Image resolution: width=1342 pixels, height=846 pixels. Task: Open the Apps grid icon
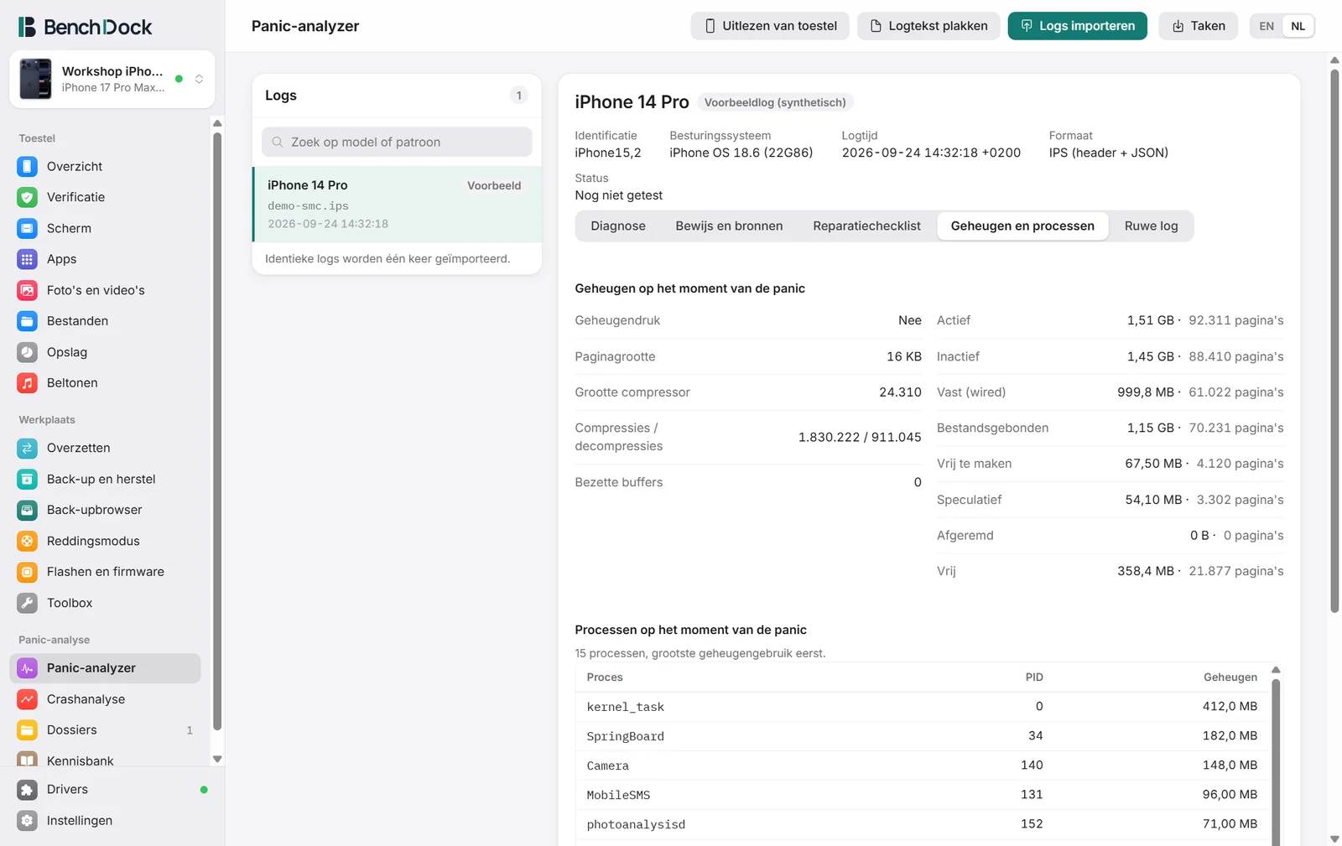point(28,259)
